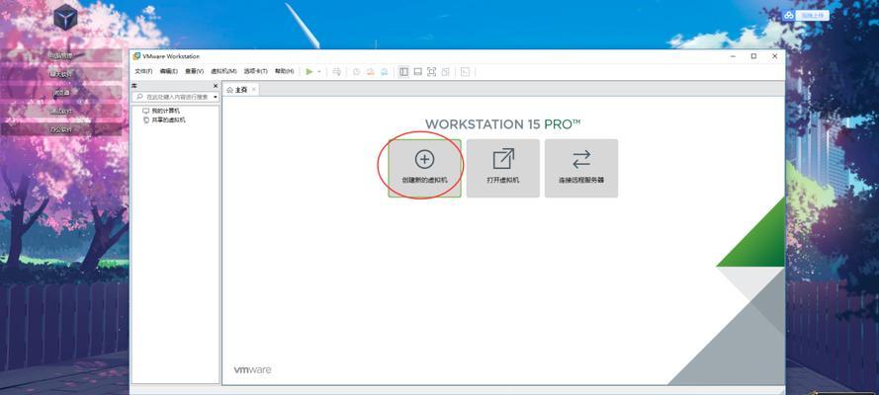Click the 连接远程服务器 tile
879x395 pixels.
(x=581, y=168)
